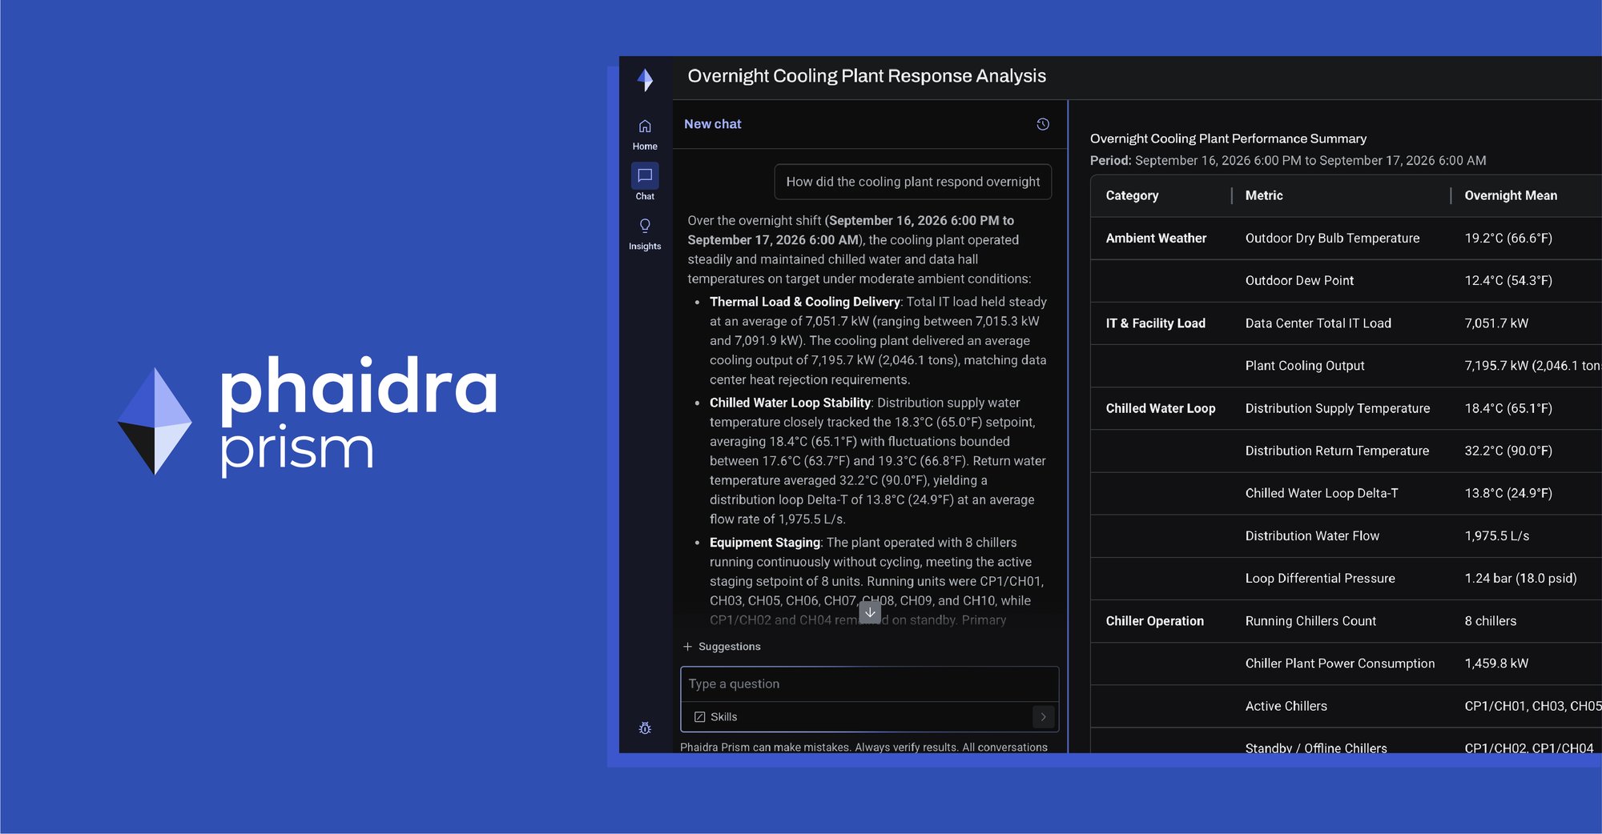This screenshot has height=834, width=1602.
Task: Jump to bottom with the down-arrow button
Action: 870,612
